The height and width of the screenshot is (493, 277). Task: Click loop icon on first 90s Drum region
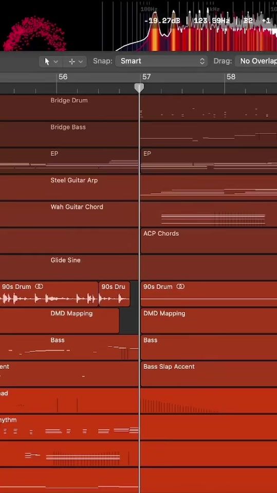[x=39, y=287]
